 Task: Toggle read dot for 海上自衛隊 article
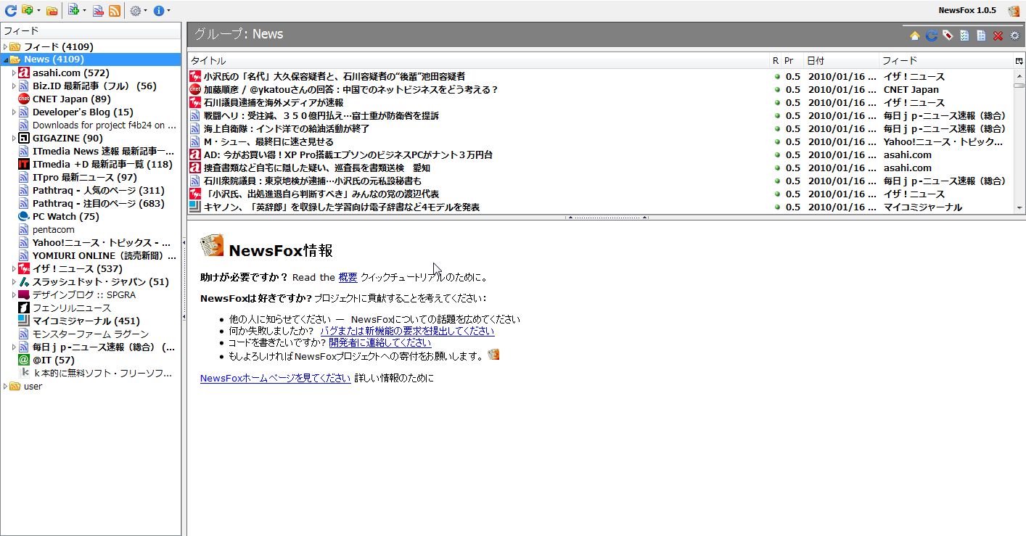click(x=776, y=129)
